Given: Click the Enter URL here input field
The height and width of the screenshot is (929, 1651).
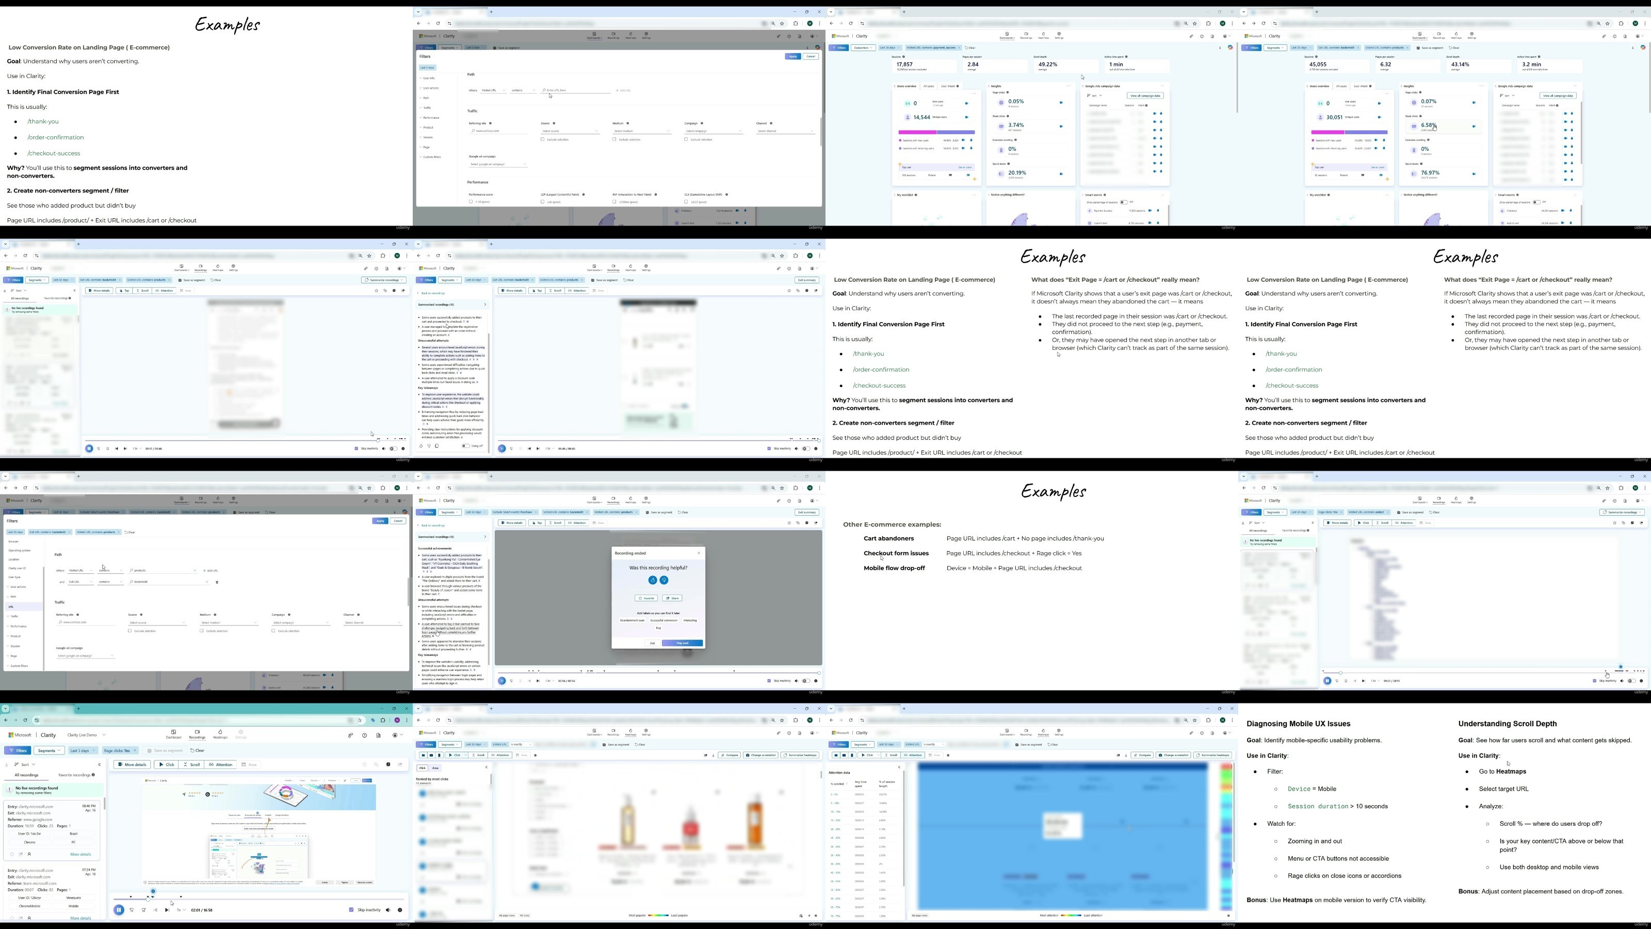Looking at the screenshot, I should click(x=576, y=90).
